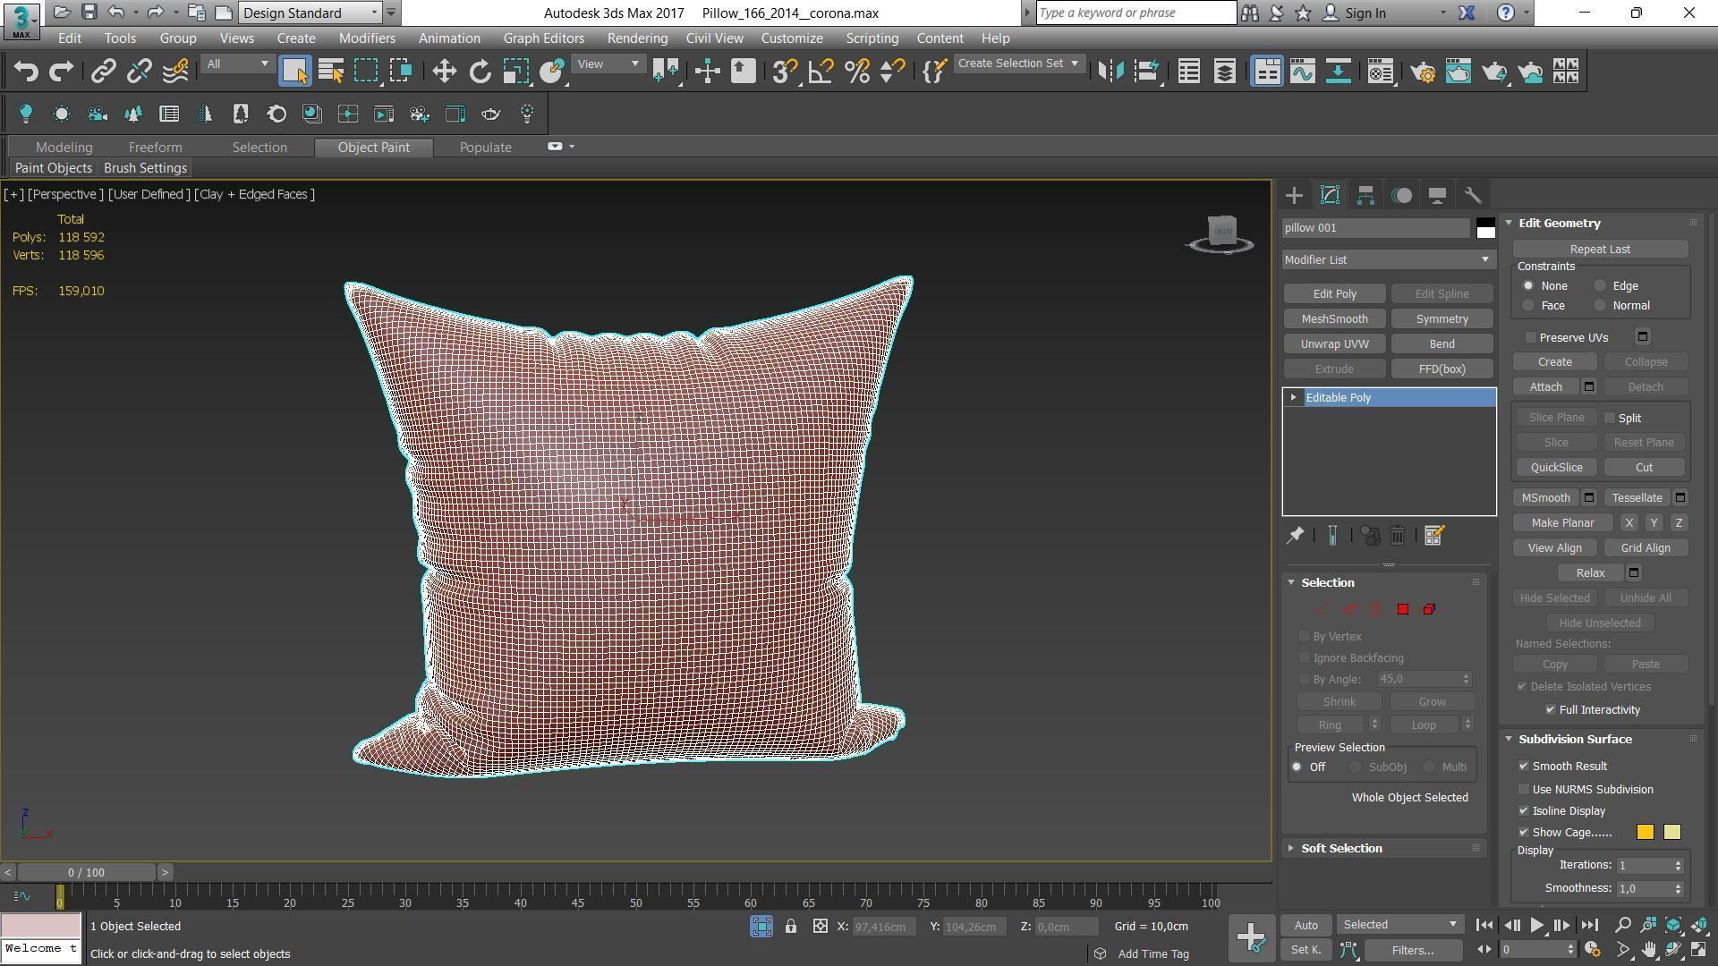
Task: Choose Select and Move tool
Action: 444,72
